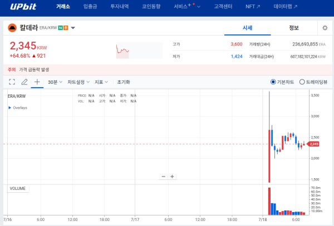Click the tall red first candlestick
Screen dimensions: 334x226
pyautogui.click(x=269, y=156)
